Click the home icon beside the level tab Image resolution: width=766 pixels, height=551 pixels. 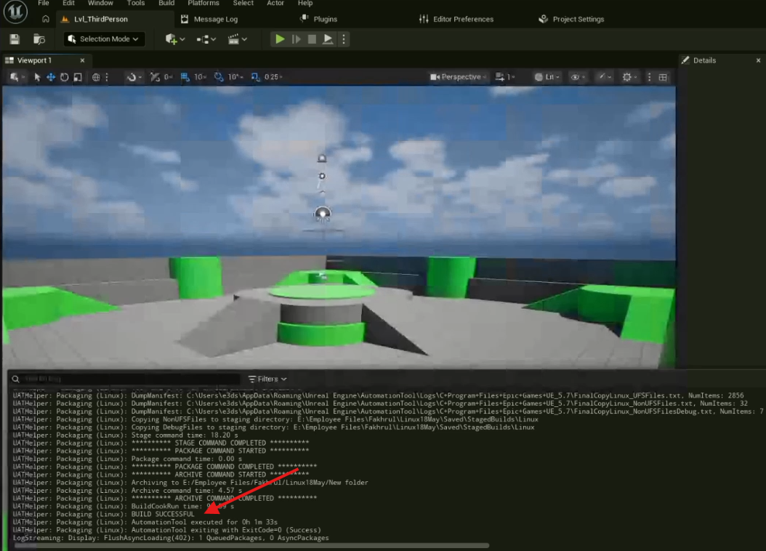coord(46,19)
